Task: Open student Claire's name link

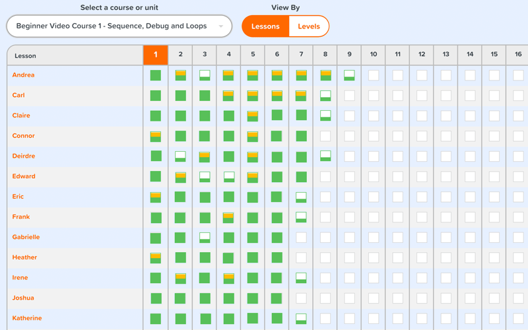Action: tap(21, 115)
